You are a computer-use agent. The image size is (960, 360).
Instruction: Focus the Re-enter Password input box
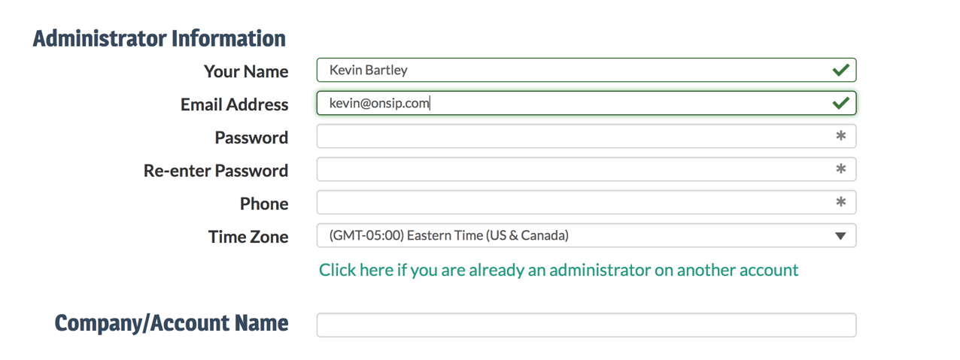572,170
